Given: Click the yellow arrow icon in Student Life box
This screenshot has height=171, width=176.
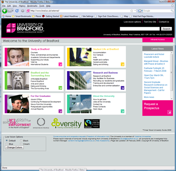Looking at the screenshot, I should pos(123,64).
